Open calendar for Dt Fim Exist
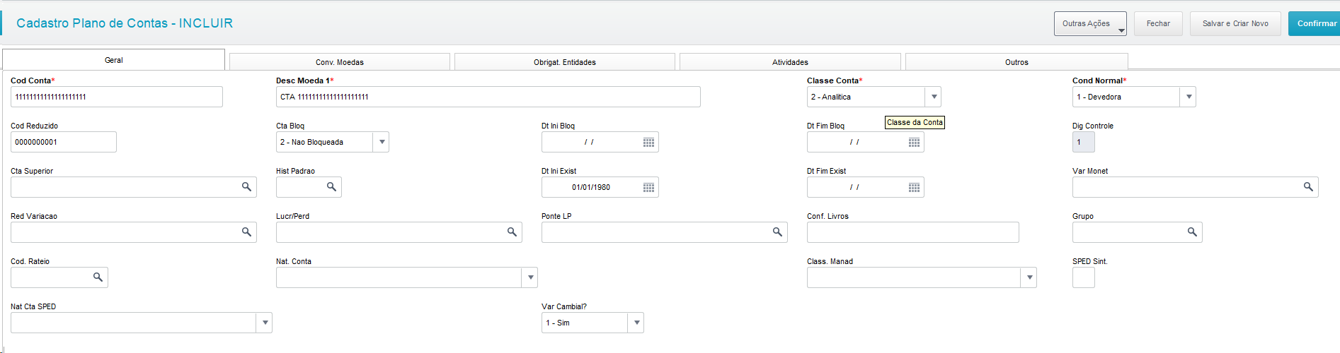 pyautogui.click(x=914, y=188)
